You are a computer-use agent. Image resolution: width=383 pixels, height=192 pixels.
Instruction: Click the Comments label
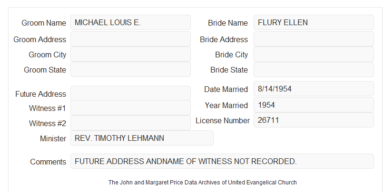tap(48, 162)
